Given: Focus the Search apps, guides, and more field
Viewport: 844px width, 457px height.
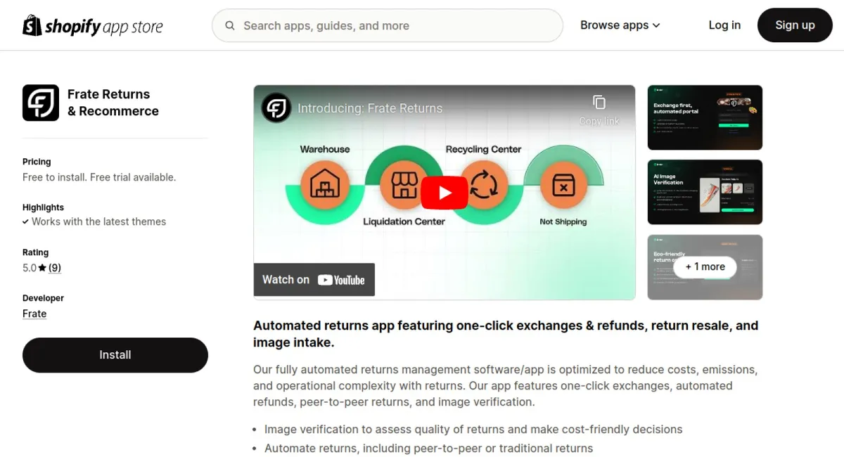Looking at the screenshot, I should [x=388, y=25].
